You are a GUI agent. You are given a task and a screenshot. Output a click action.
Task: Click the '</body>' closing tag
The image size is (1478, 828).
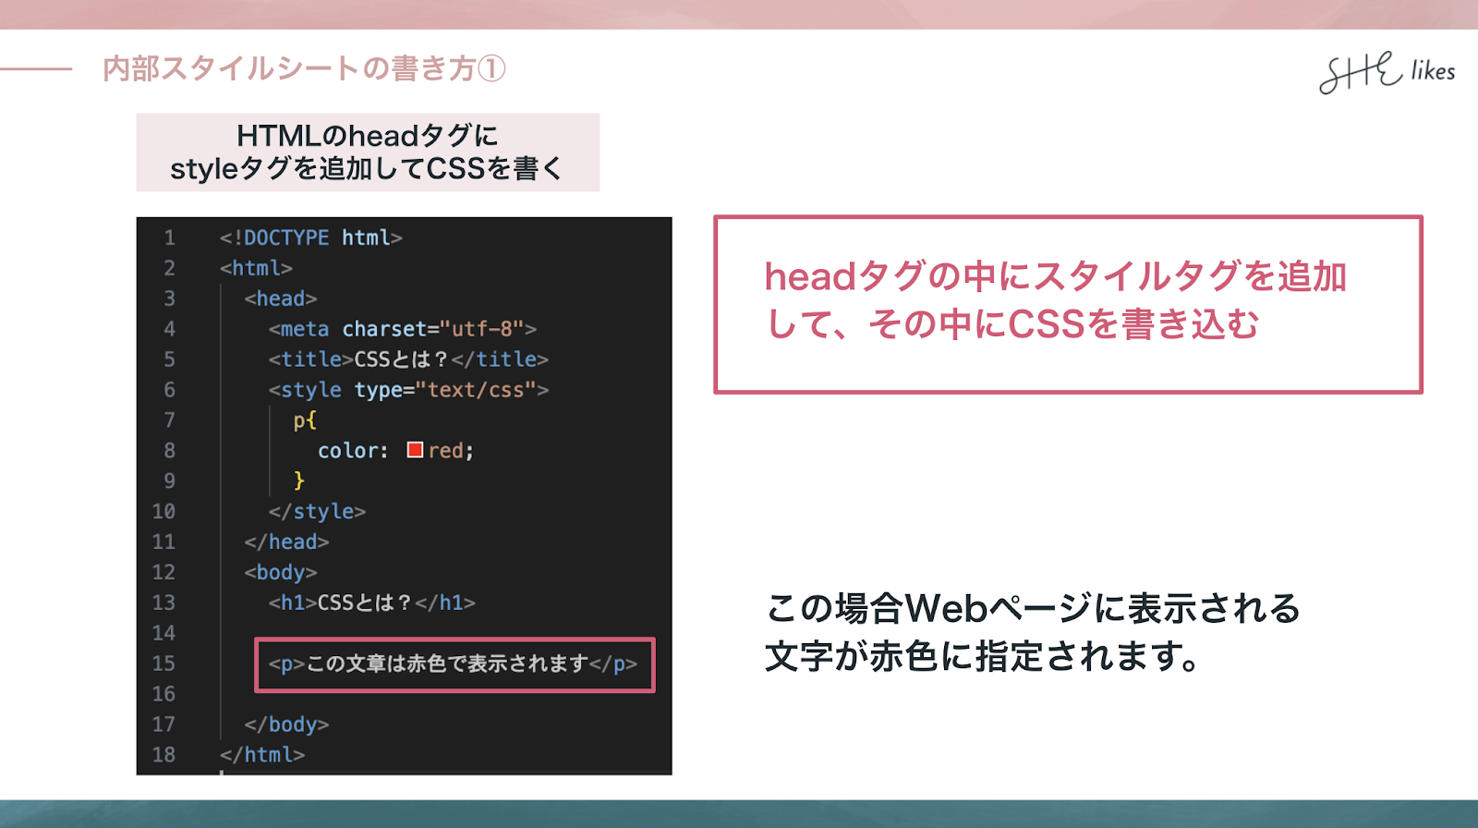286,724
